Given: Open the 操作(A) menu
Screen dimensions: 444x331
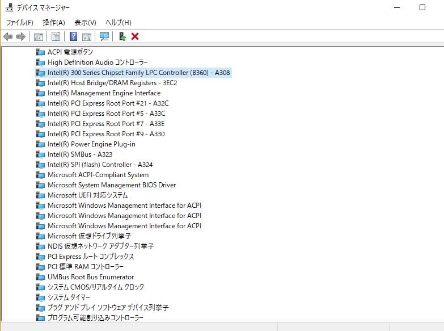Looking at the screenshot, I should click(x=54, y=22).
